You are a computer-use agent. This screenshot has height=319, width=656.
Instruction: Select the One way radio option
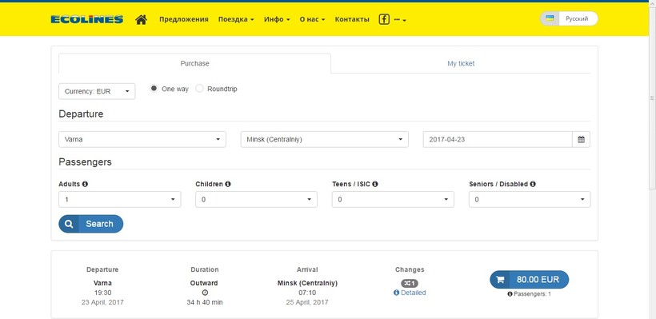click(154, 89)
